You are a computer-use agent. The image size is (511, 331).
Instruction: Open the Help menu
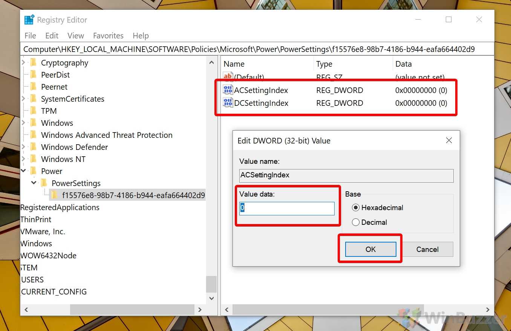coord(141,35)
